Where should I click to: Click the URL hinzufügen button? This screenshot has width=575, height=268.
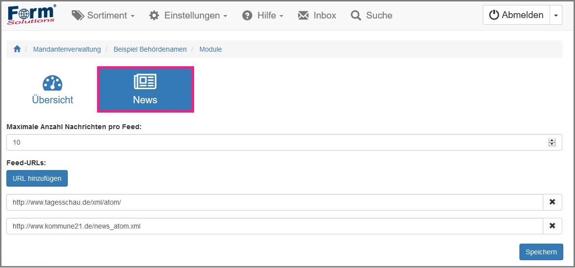point(37,178)
